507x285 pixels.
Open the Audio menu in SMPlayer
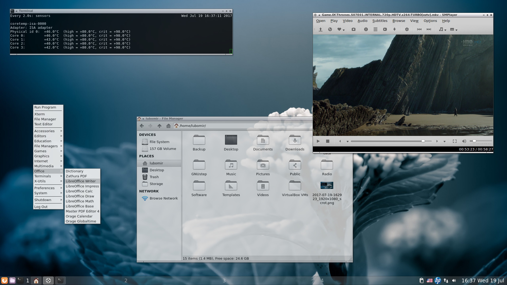click(x=362, y=21)
